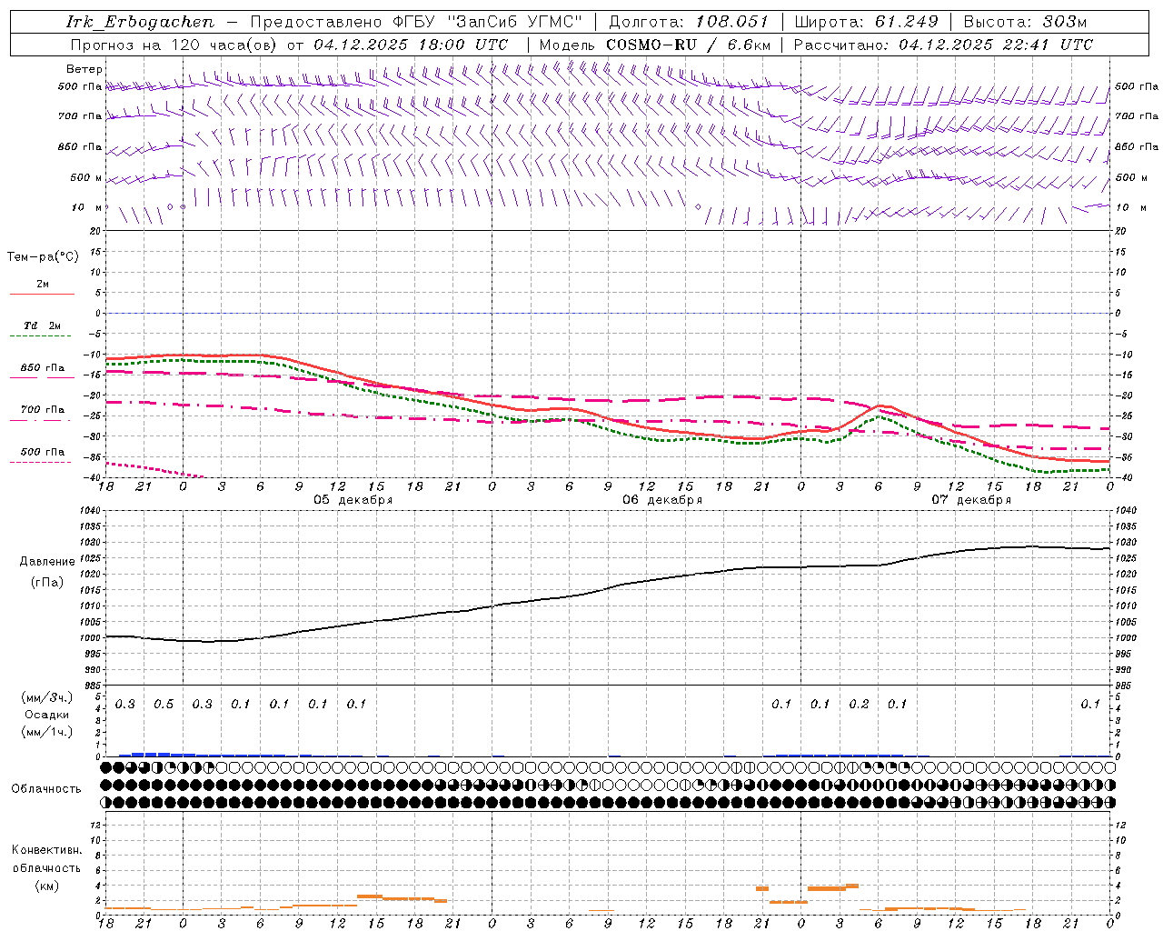The image size is (1163, 931).
Task: Click the Давление pressure panel label
Action: click(x=47, y=562)
